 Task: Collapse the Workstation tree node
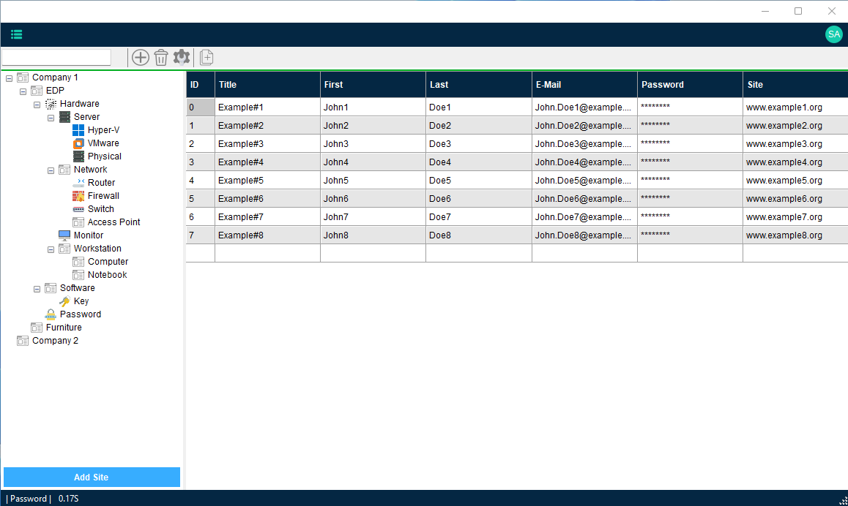[x=51, y=249]
